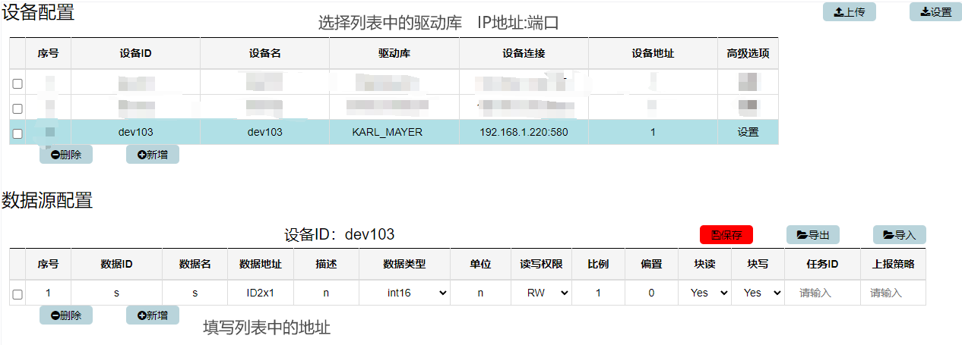Click 新增 under the data source table
The width and height of the screenshot is (962, 345).
tap(153, 315)
